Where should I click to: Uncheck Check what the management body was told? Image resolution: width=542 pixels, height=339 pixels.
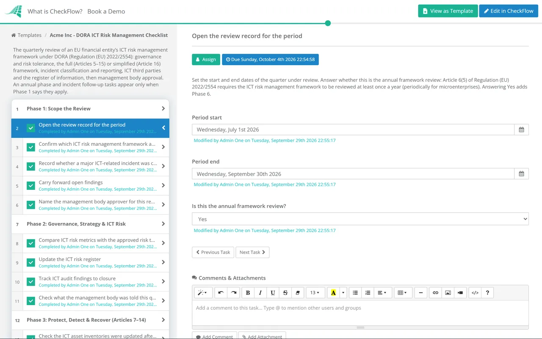(31, 301)
